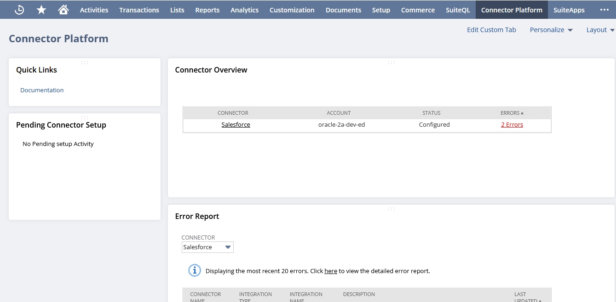This screenshot has height=302, width=616.
Task: Open the Layout dropdown
Action: coord(599,29)
